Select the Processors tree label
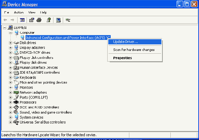The width and height of the screenshot is (199, 140). [28, 102]
